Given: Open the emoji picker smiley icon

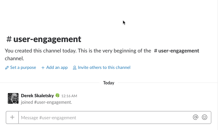Looking at the screenshot, I should 205,117.
